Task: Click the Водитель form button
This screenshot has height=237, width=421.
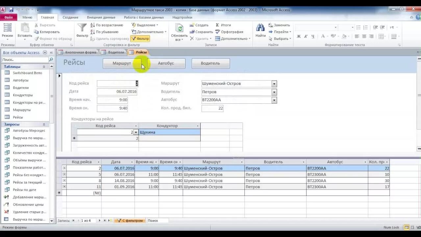Action: pyautogui.click(x=210, y=63)
